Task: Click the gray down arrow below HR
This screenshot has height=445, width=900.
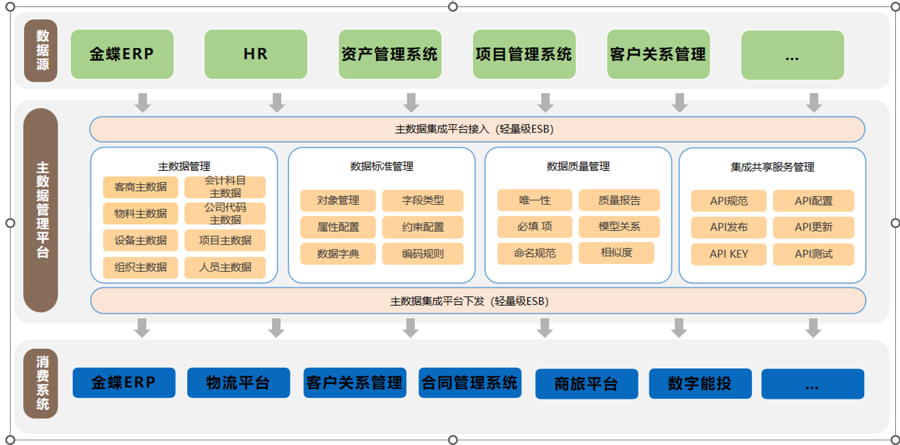Action: pos(277,102)
